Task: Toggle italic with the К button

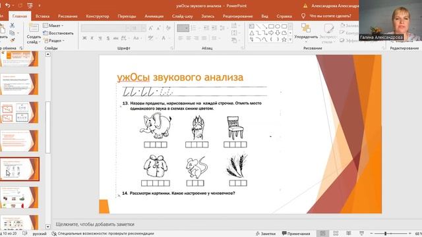Action: click(92, 38)
